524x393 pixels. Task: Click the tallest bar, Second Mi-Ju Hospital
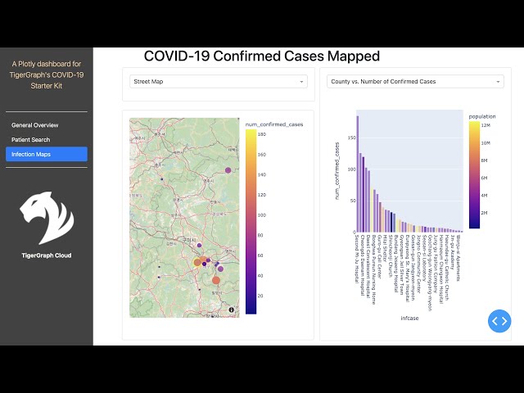point(358,174)
